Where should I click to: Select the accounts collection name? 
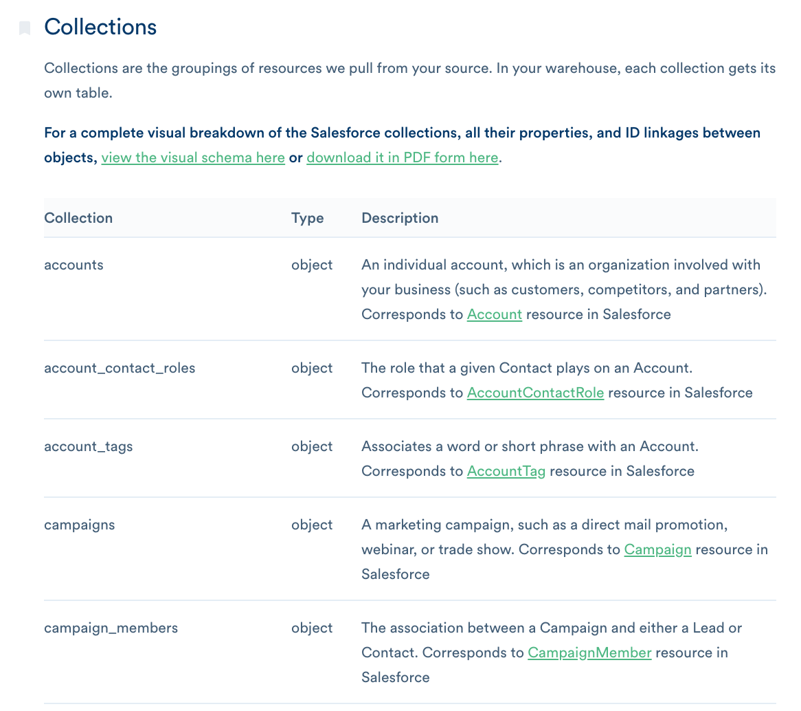coord(74,265)
